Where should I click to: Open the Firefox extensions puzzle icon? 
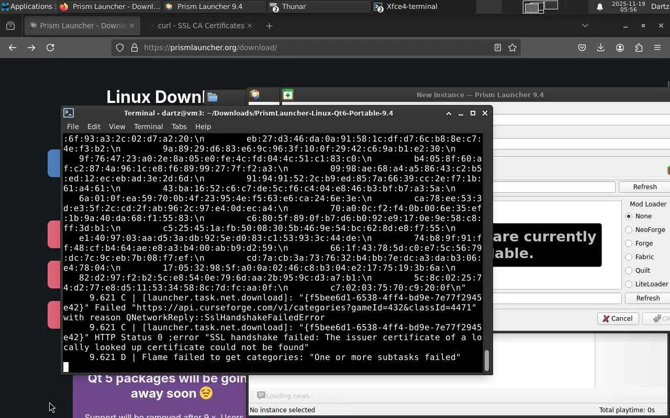(639, 48)
